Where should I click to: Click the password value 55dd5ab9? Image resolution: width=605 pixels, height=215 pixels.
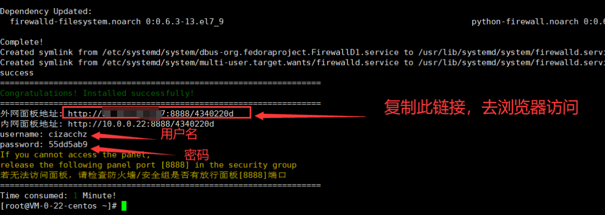point(68,145)
